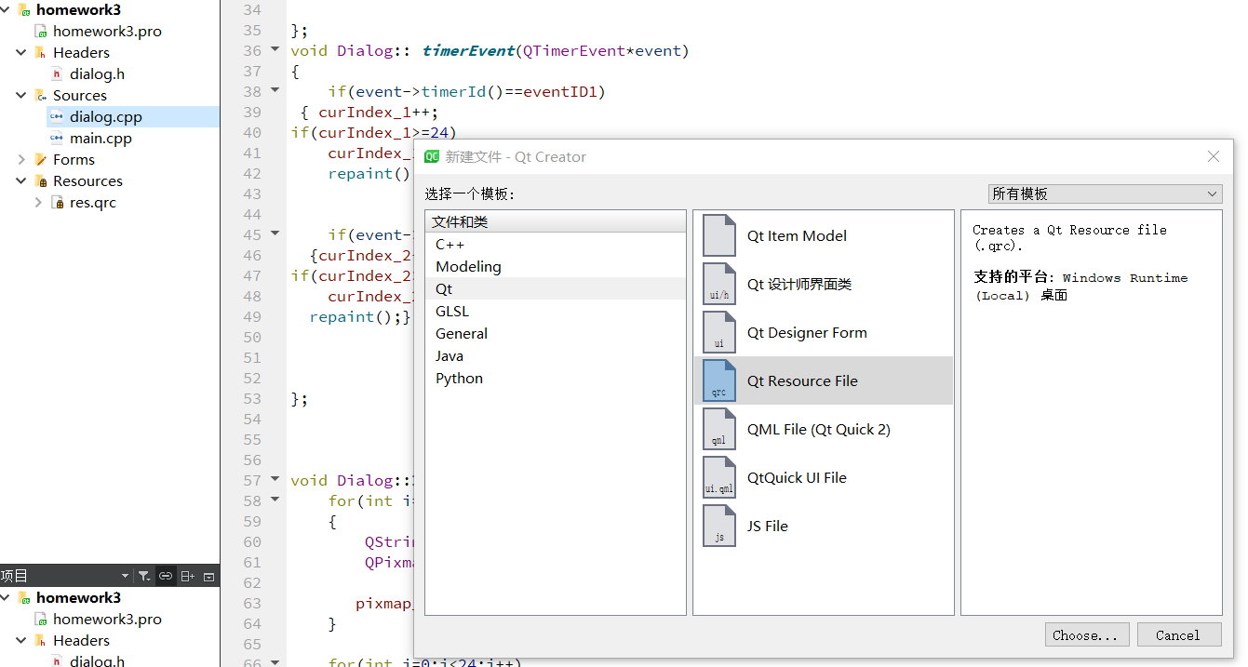Select the Qt Item Model file icon
The width and height of the screenshot is (1248, 667).
click(718, 235)
